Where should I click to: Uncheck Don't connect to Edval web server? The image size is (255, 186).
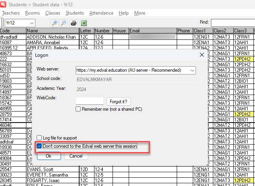point(39,146)
